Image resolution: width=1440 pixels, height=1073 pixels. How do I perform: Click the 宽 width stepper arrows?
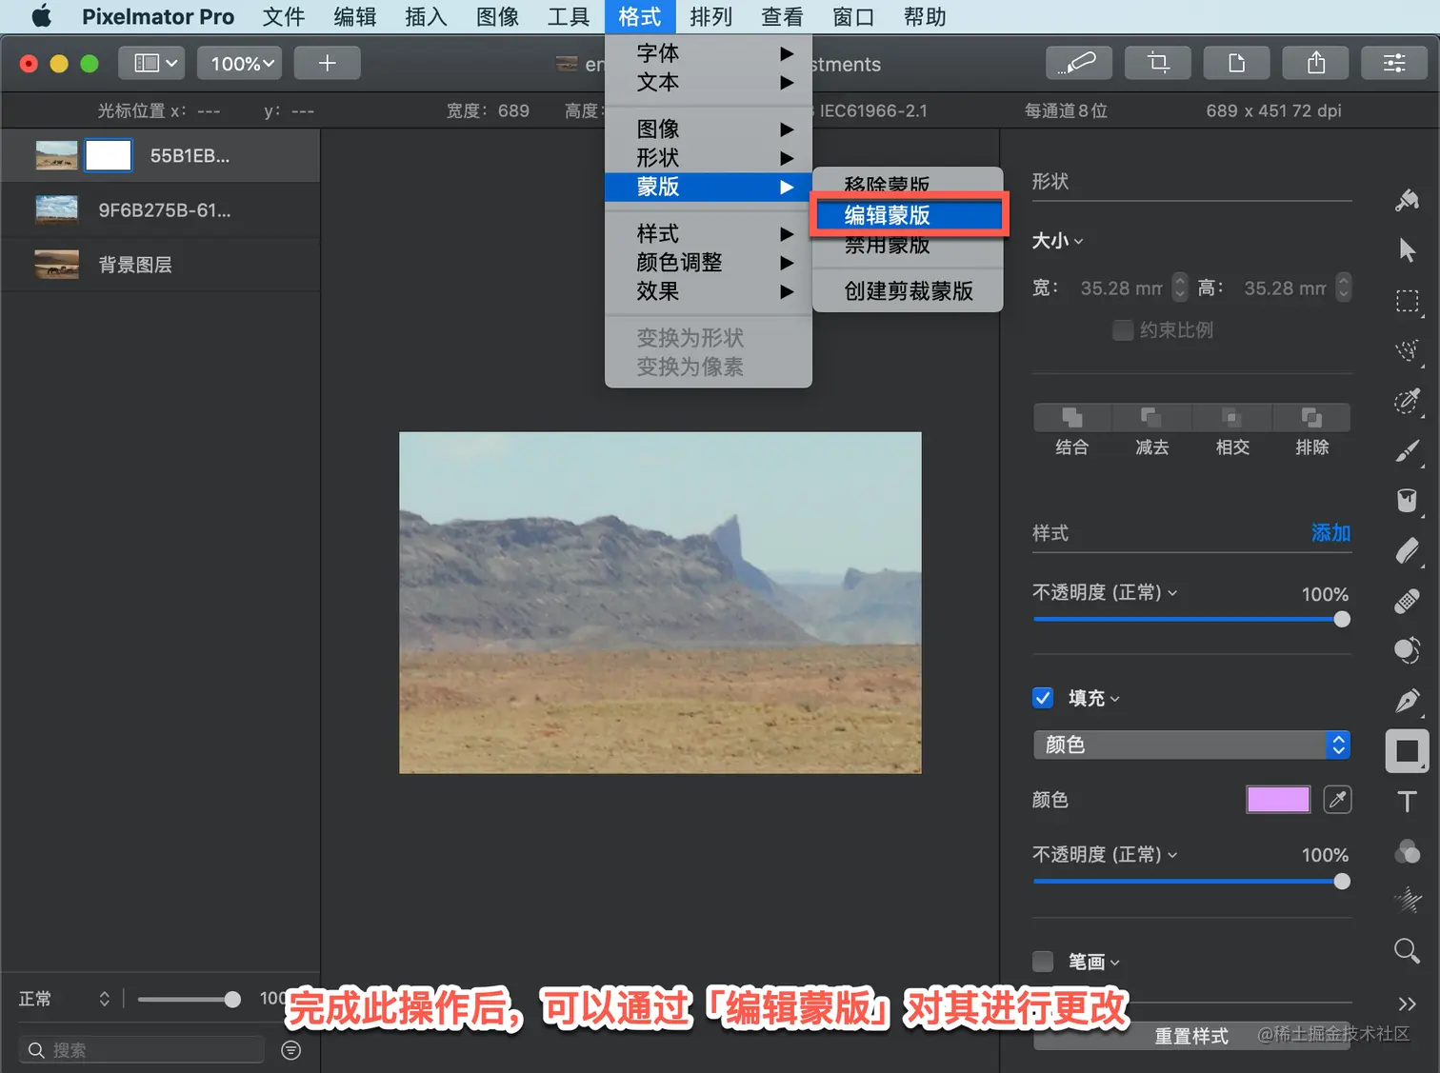(x=1180, y=288)
